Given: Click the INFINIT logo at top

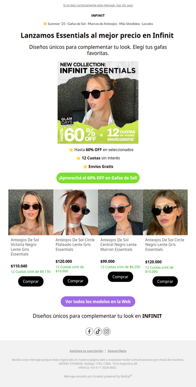Looking at the screenshot, I should click(x=98, y=16).
